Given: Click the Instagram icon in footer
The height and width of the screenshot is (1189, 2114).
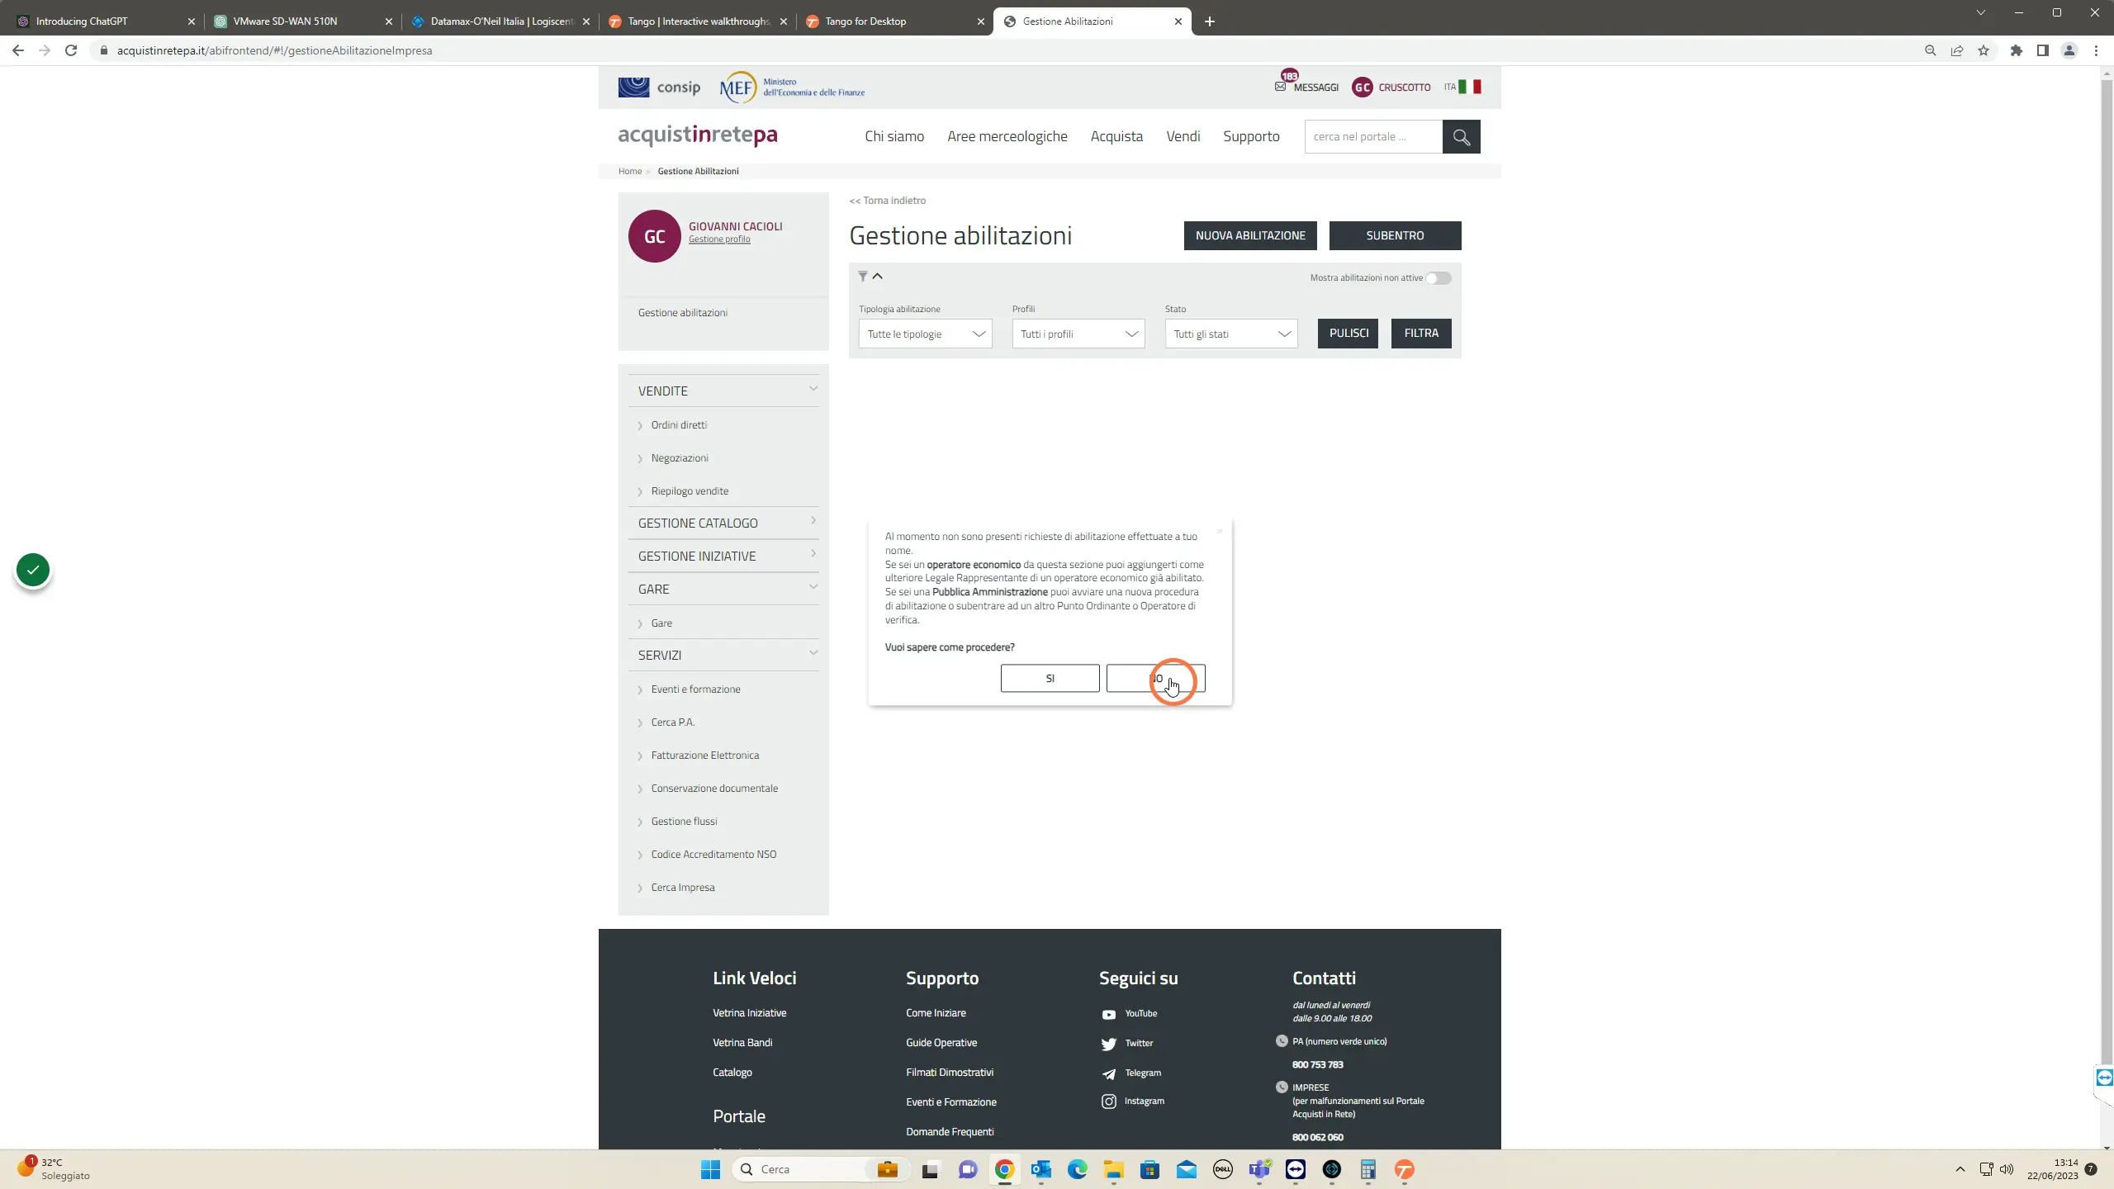Looking at the screenshot, I should click(x=1109, y=1101).
